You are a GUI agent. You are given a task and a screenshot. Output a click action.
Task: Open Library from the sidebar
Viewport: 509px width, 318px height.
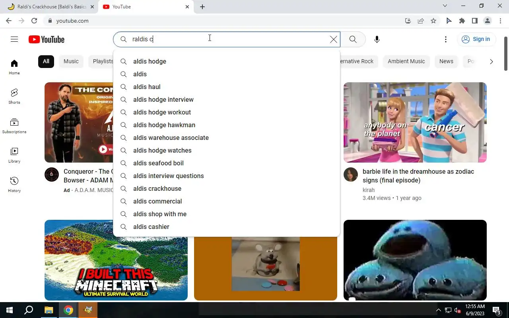(14, 155)
